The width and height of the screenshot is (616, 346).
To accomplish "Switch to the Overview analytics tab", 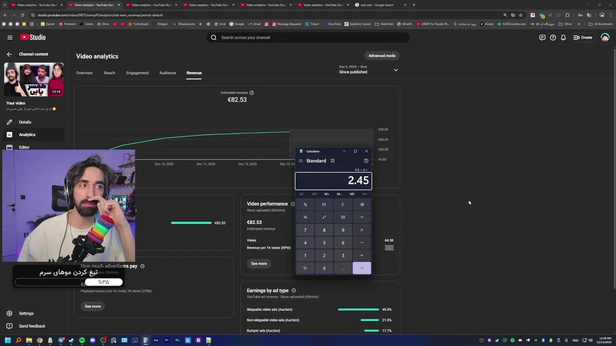I will pos(84,73).
